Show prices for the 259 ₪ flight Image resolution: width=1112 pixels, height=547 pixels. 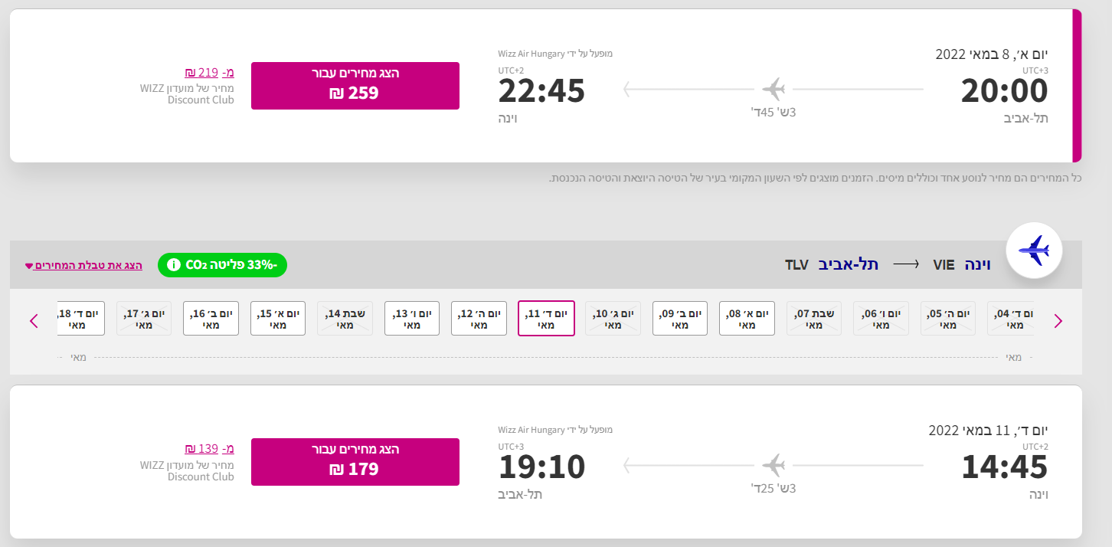(x=355, y=85)
